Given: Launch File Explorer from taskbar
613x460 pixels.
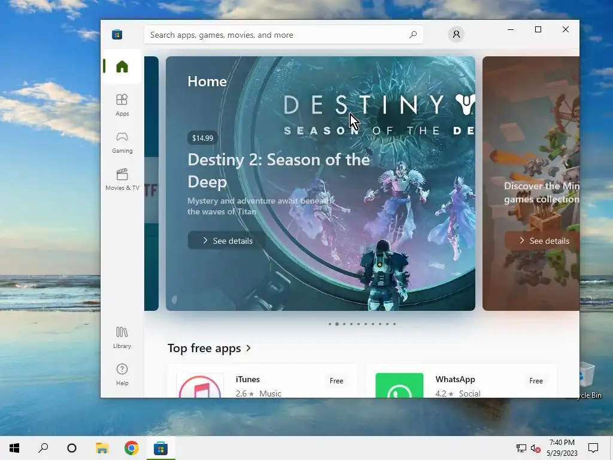Looking at the screenshot, I should pos(102,448).
